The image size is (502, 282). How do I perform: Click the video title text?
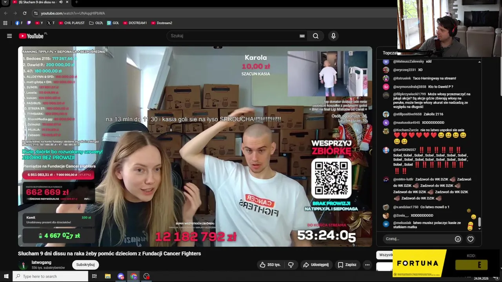[x=109, y=253]
